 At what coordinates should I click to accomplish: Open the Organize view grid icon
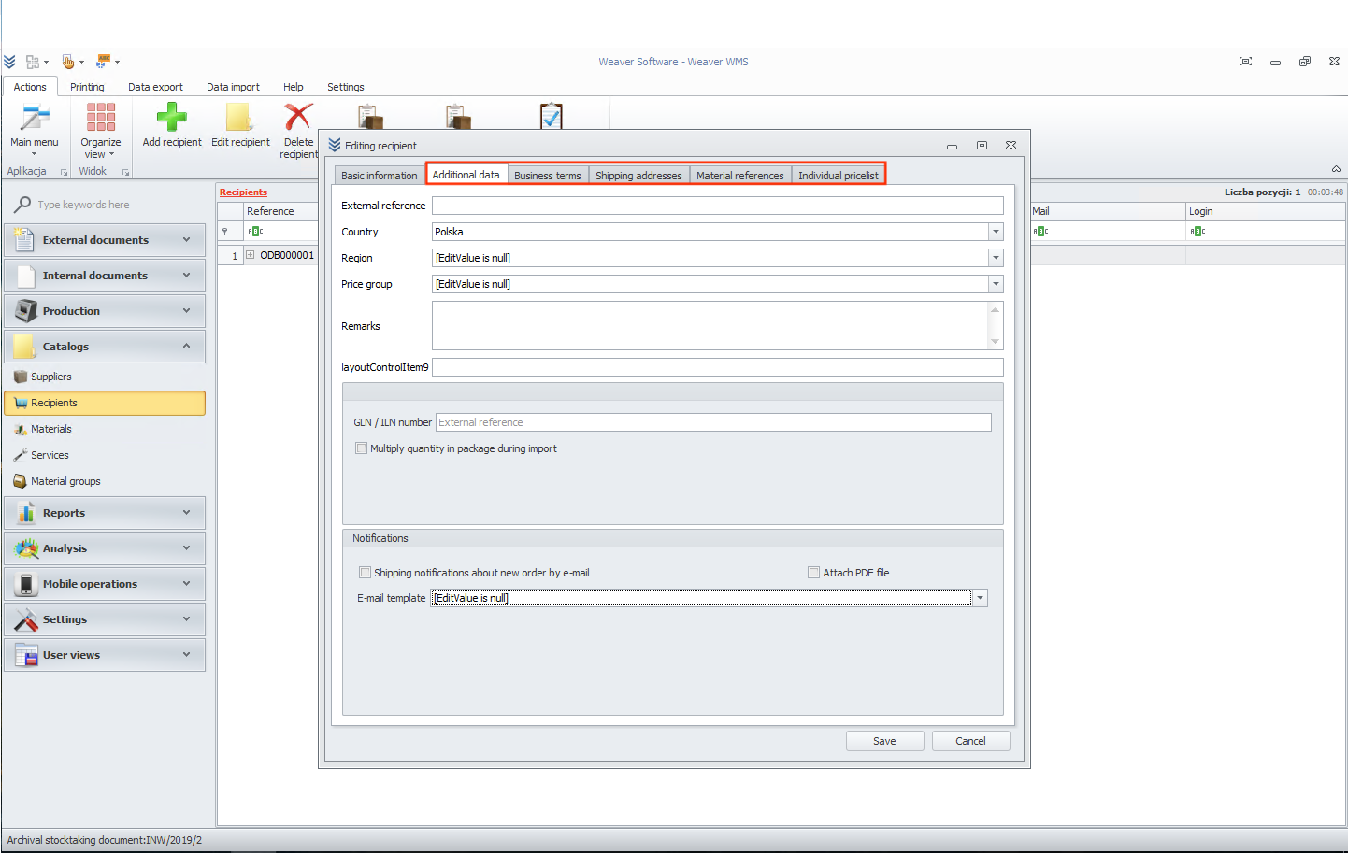pyautogui.click(x=101, y=118)
